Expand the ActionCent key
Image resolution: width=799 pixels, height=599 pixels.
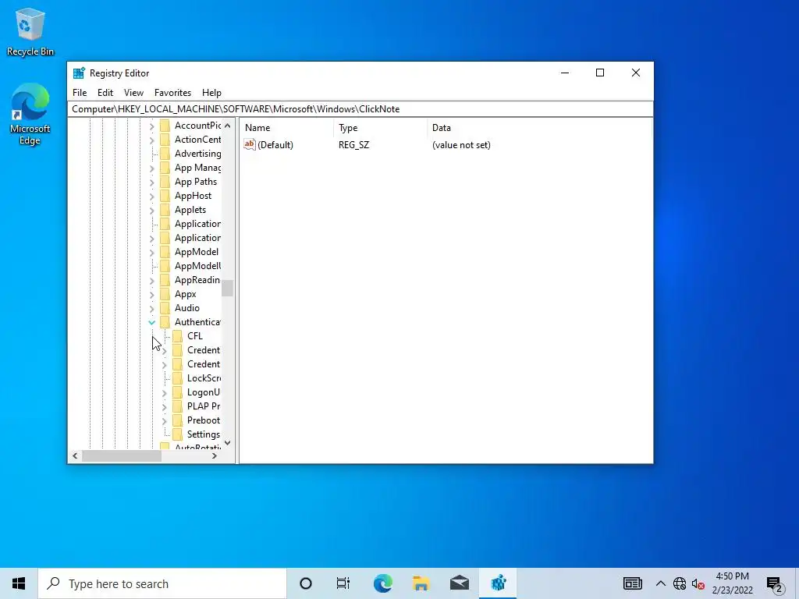[x=152, y=140]
